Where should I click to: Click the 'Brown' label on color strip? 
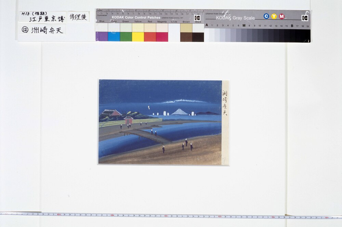coord(186,22)
